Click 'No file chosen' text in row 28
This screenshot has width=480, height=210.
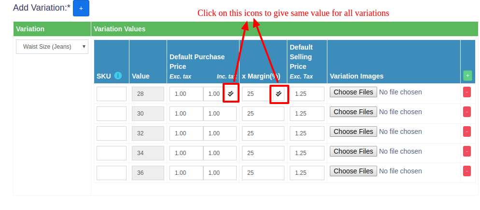pyautogui.click(x=400, y=92)
